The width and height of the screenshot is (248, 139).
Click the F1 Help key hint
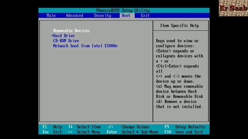click(52, 127)
